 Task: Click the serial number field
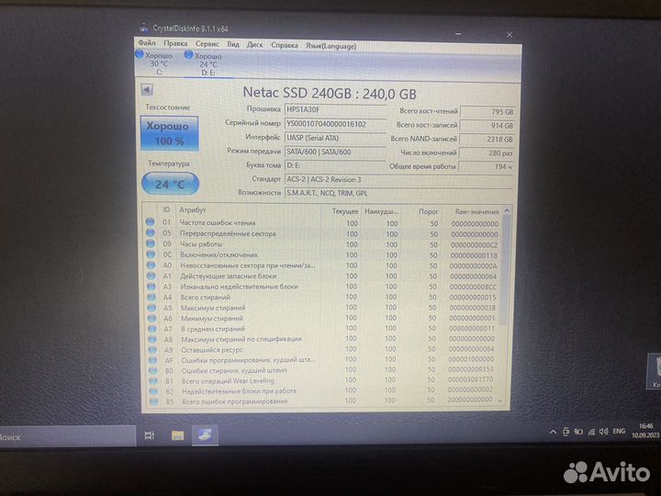click(335, 124)
